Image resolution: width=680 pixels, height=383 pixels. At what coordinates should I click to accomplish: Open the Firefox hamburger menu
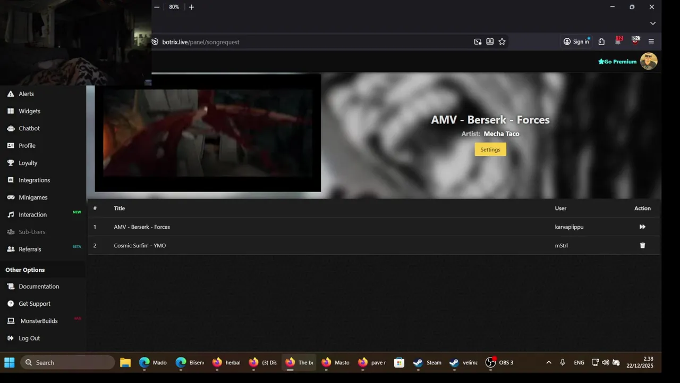tap(651, 41)
